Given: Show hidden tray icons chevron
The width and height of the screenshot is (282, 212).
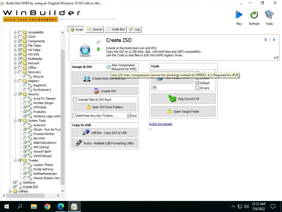Looking at the screenshot, I should click(233, 206).
